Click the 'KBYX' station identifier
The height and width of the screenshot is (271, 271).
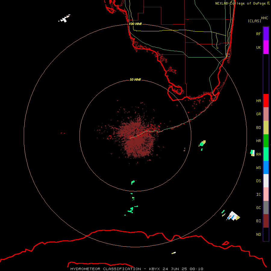tap(154, 269)
